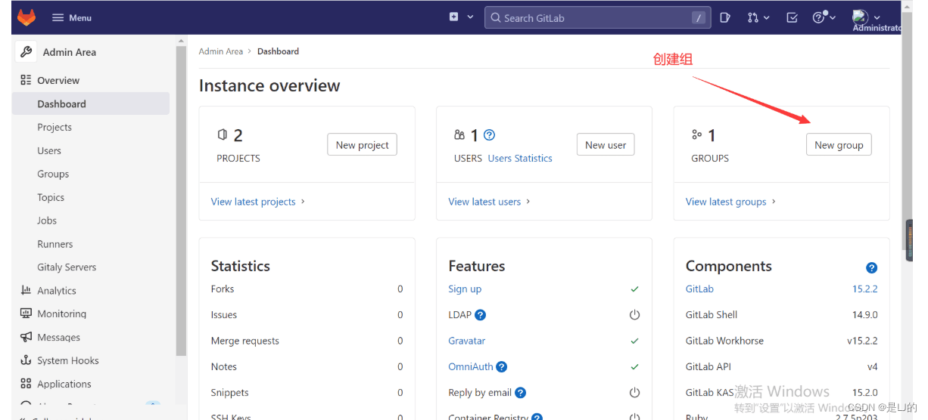Click the groups count icon
The width and height of the screenshot is (928, 420).
697,135
